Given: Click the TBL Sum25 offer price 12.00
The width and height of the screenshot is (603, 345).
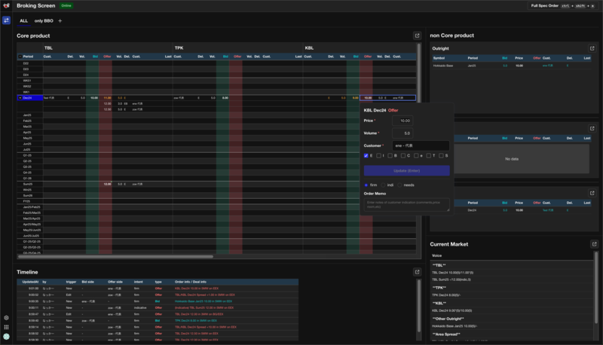Looking at the screenshot, I should (x=107, y=184).
